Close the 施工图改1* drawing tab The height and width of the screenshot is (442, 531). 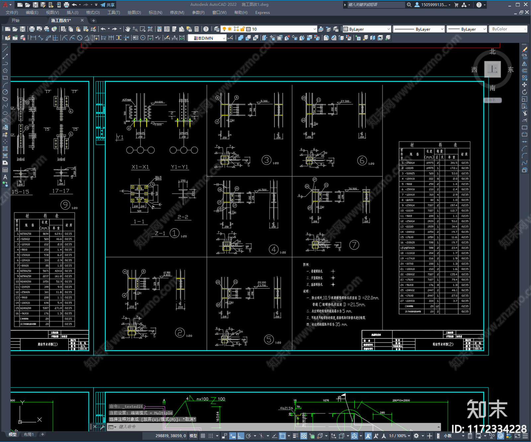click(x=82, y=21)
